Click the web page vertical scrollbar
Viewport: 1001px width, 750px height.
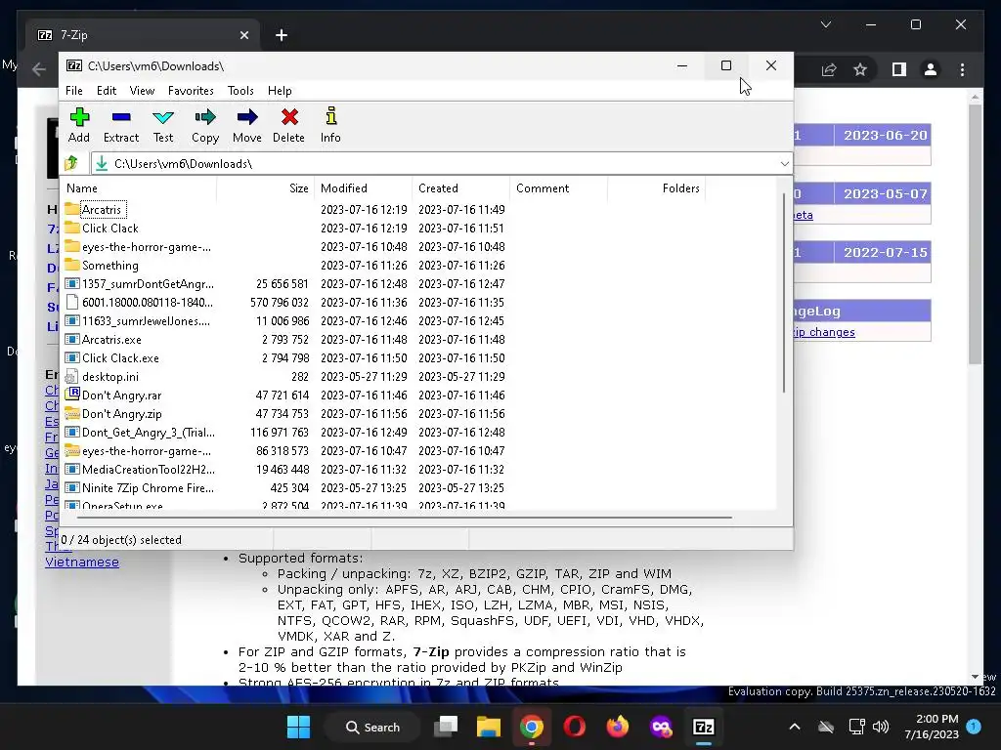point(975,234)
